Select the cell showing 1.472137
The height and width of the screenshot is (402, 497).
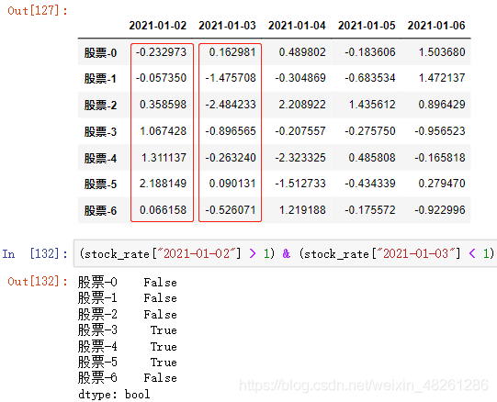tap(442, 78)
